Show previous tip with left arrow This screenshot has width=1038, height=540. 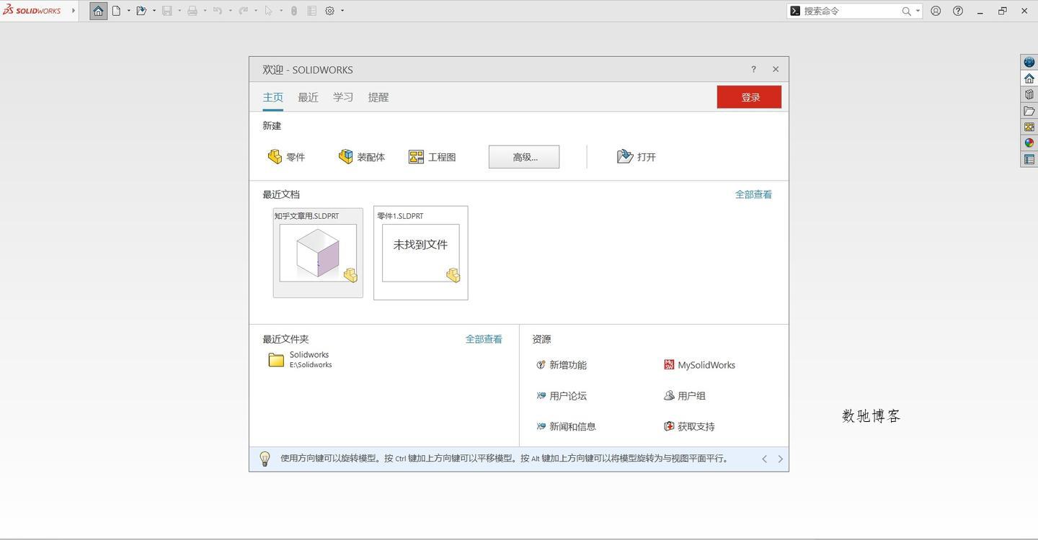click(x=764, y=459)
